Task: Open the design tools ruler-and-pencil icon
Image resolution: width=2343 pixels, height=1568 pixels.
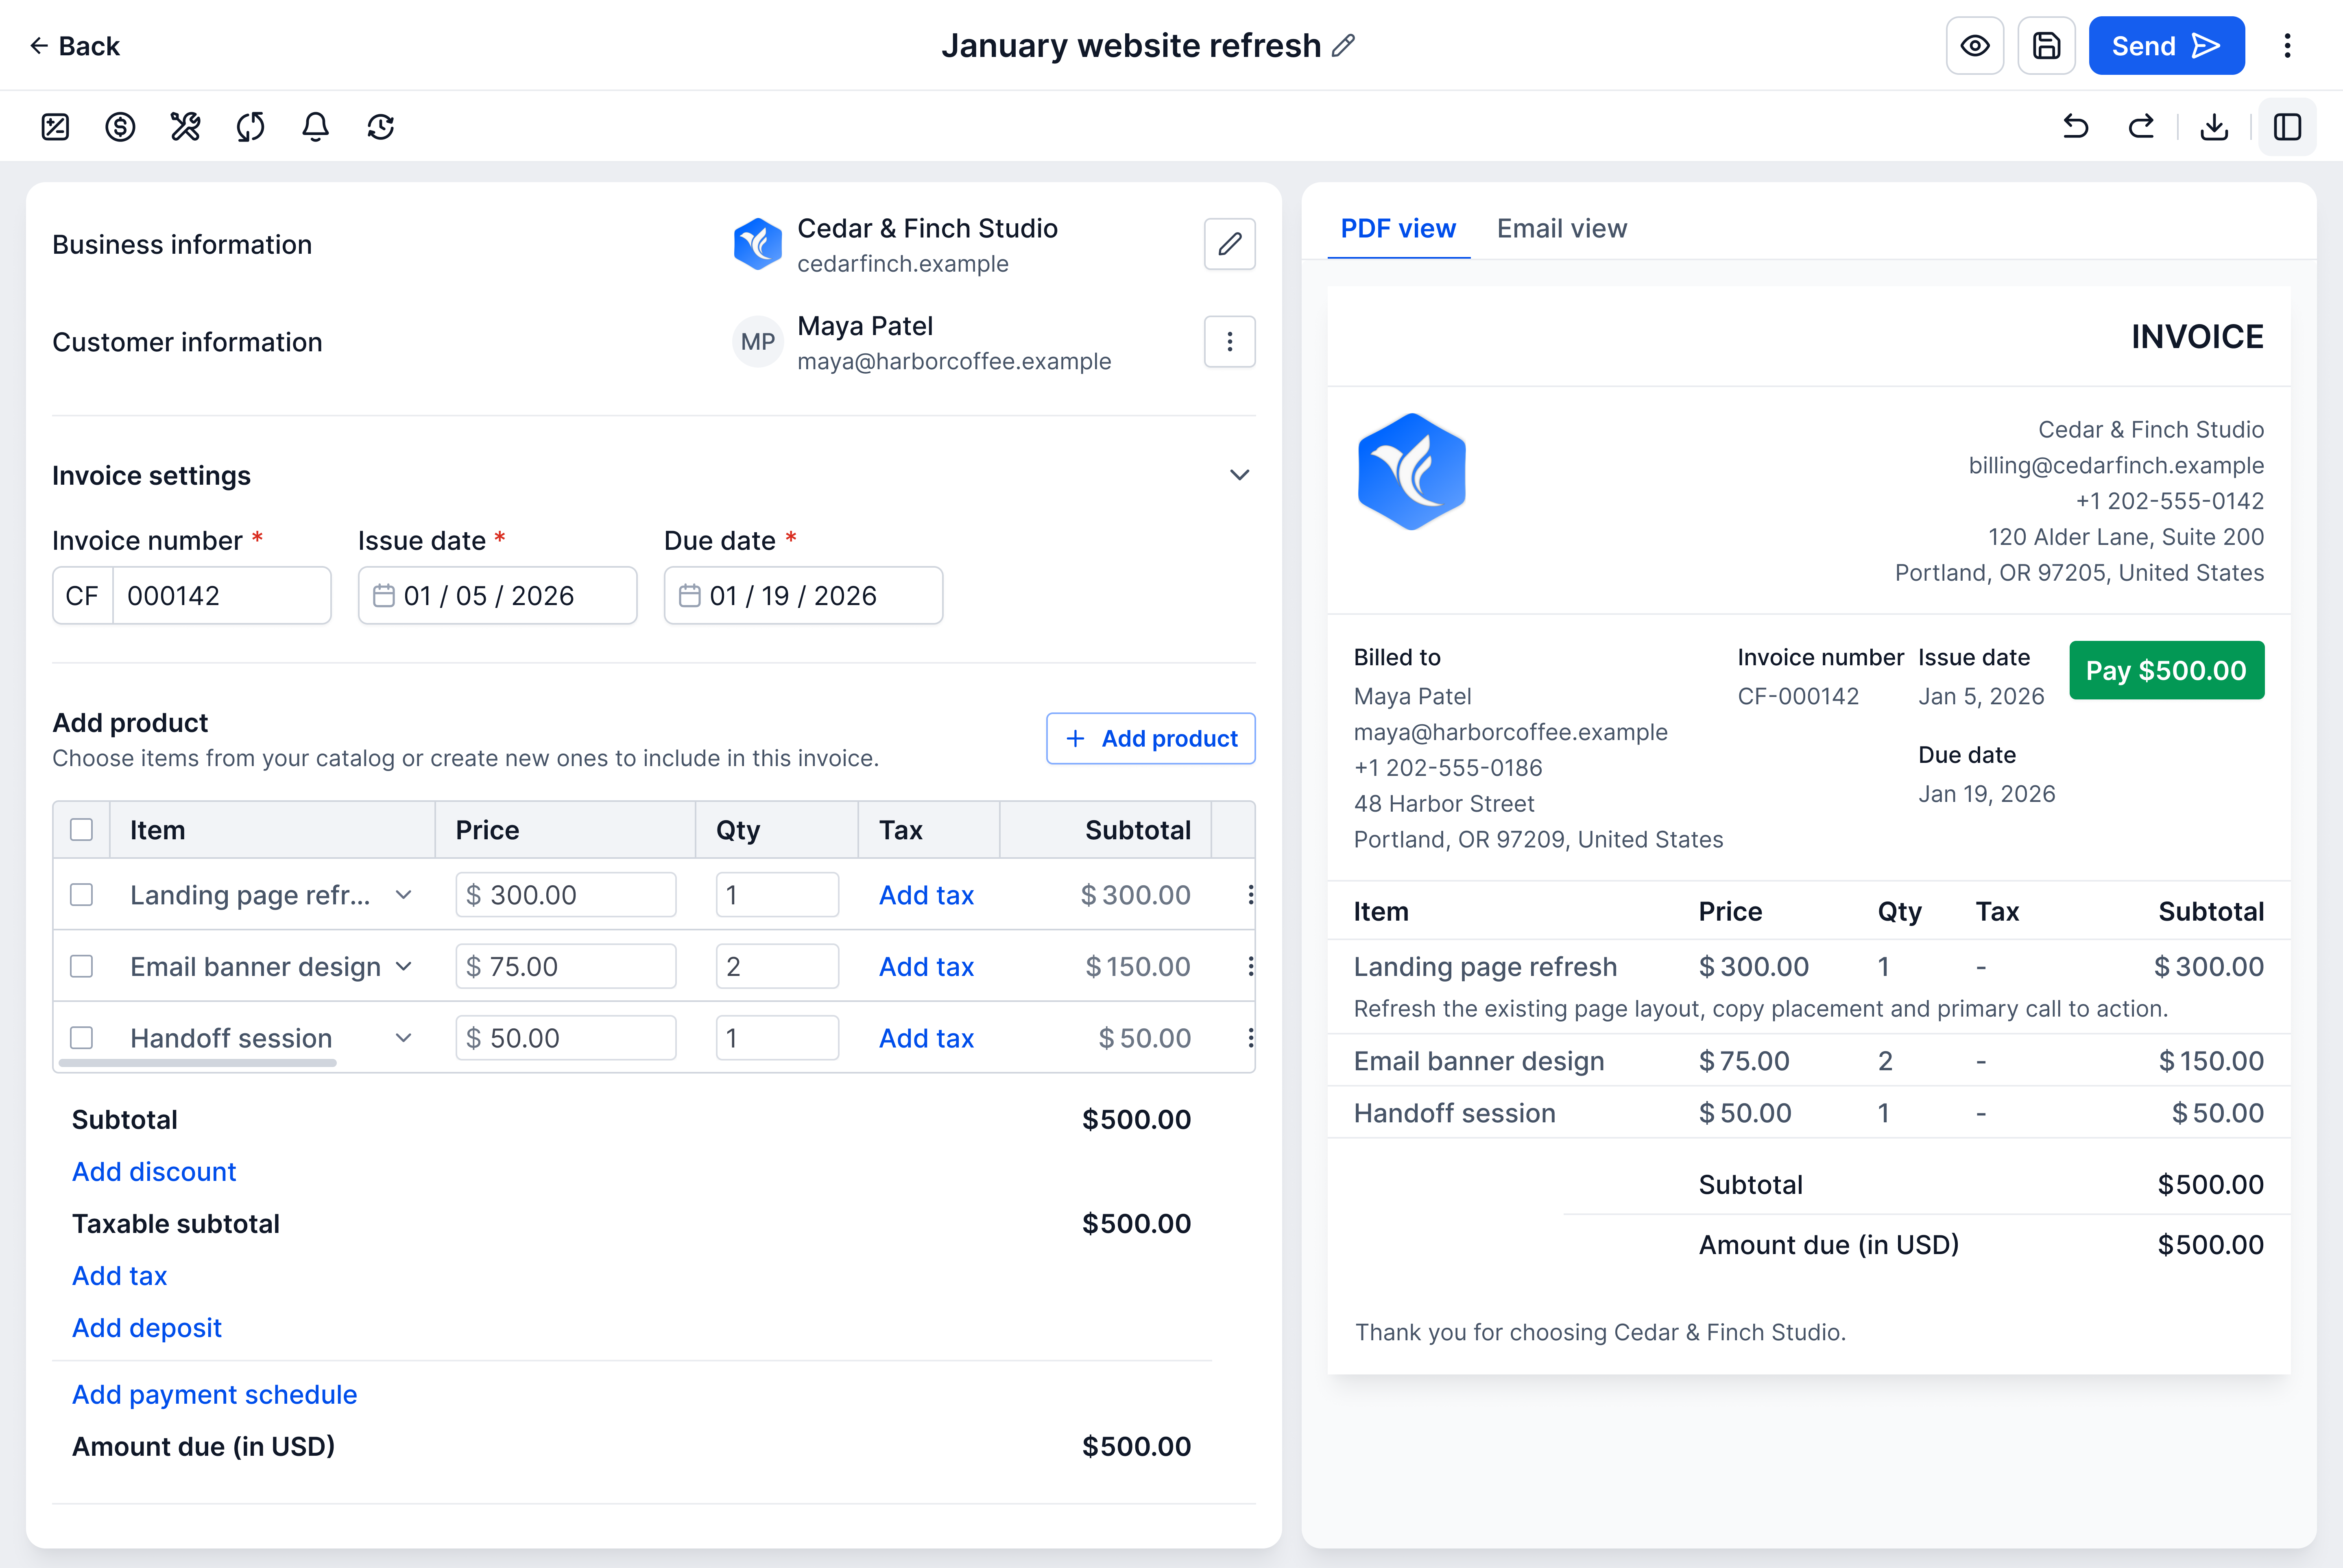Action: pyautogui.click(x=185, y=127)
